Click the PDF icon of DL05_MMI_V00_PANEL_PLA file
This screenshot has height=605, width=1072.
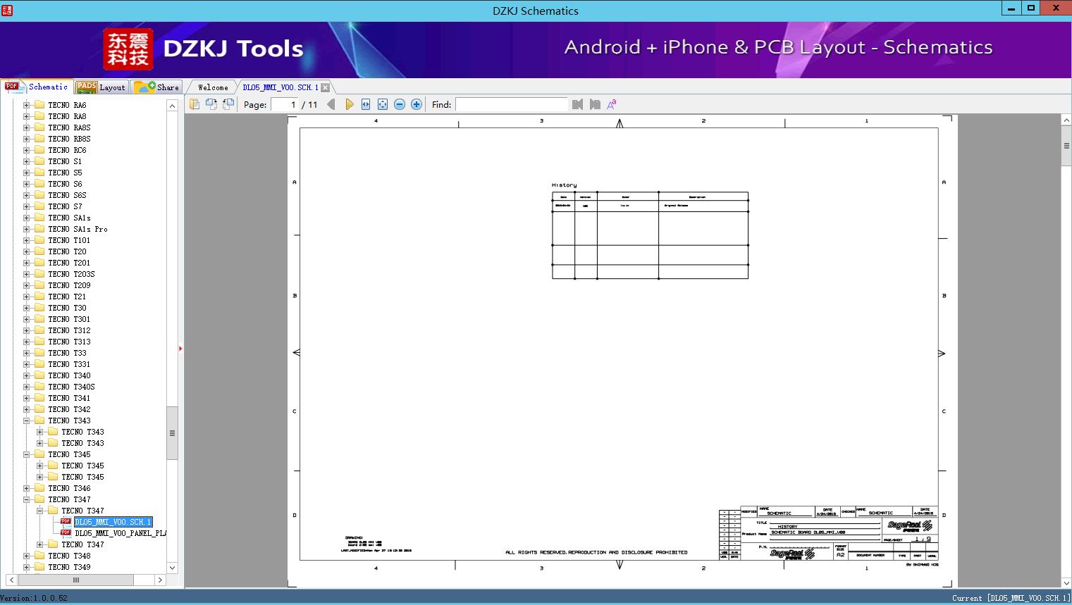[x=66, y=533]
